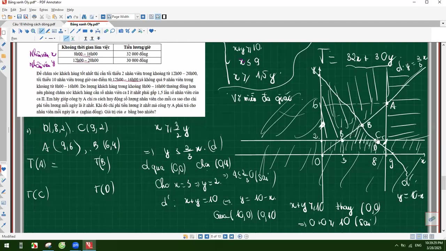
Task: Open the Window menu
Action: [x=57, y=10]
